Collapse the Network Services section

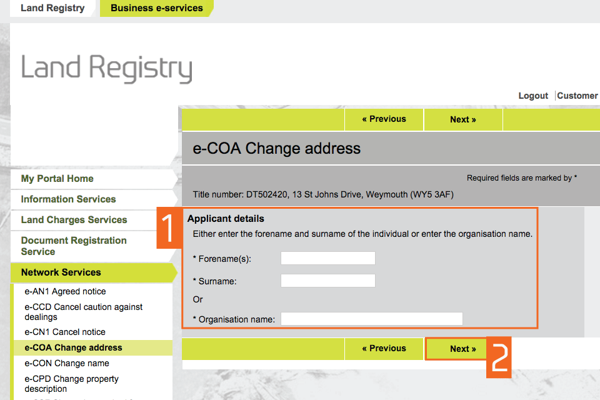pyautogui.click(x=61, y=272)
